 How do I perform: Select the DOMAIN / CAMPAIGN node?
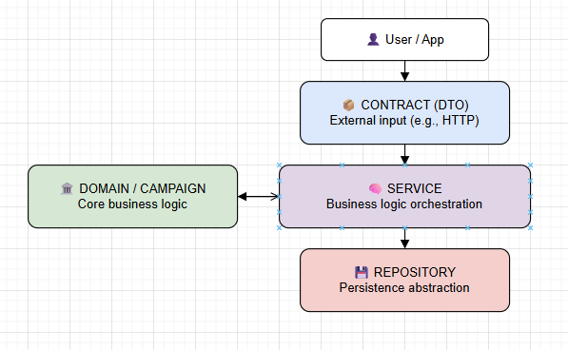[132, 197]
